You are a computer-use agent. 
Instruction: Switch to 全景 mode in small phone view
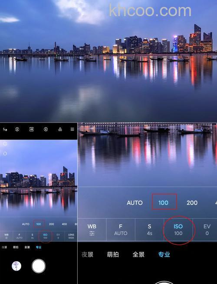pyautogui.click(x=27, y=247)
